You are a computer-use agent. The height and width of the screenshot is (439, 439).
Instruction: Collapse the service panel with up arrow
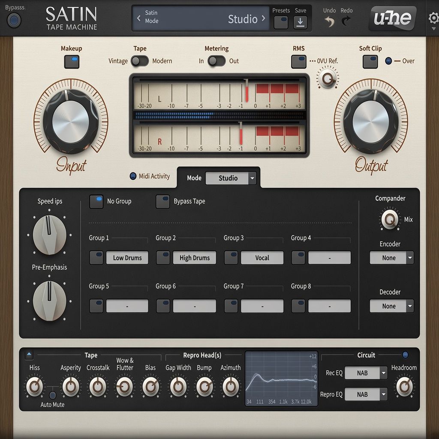(29, 355)
